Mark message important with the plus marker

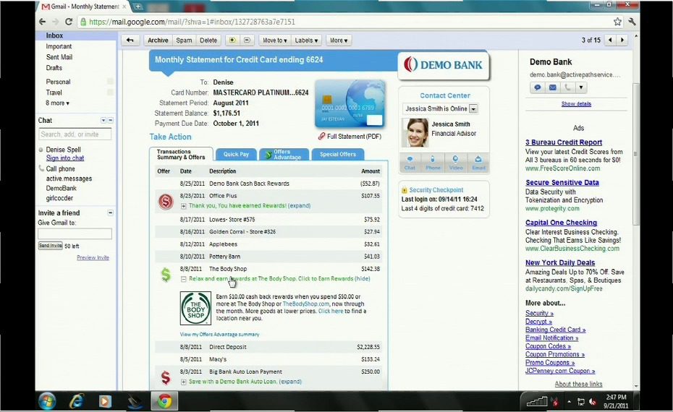(232, 40)
